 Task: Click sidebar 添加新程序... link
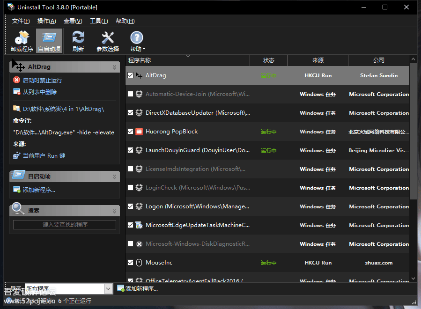(x=39, y=190)
